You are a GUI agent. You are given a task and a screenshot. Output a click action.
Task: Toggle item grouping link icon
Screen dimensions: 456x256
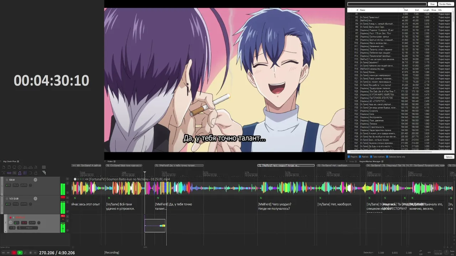9,173
